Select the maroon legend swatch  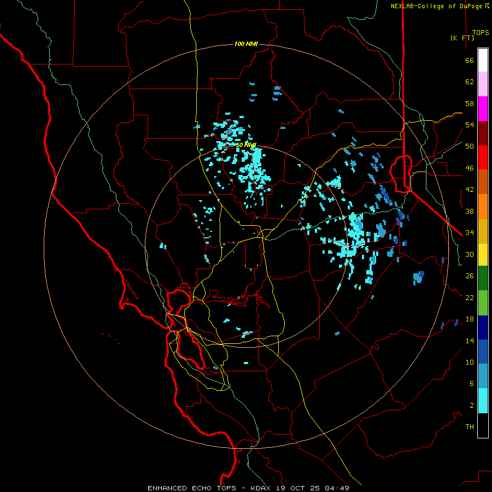483,133
